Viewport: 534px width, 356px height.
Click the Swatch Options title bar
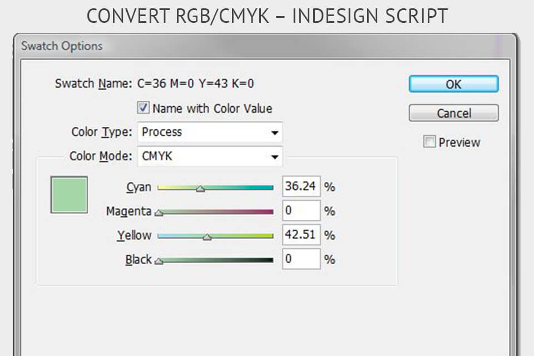60,46
